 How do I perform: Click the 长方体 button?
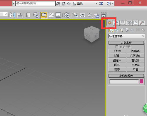tap(117, 51)
